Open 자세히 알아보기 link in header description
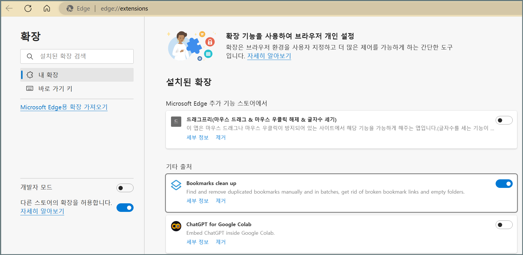 (x=269, y=56)
